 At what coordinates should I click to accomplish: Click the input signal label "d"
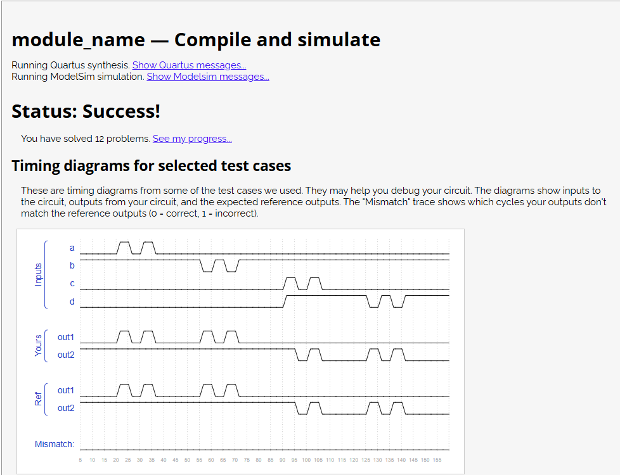tap(72, 302)
